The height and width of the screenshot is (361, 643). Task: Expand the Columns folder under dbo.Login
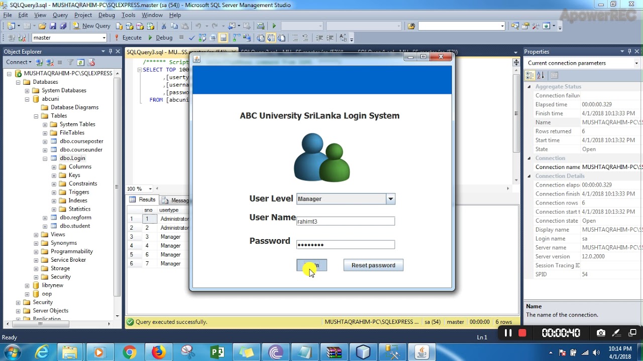tap(54, 167)
